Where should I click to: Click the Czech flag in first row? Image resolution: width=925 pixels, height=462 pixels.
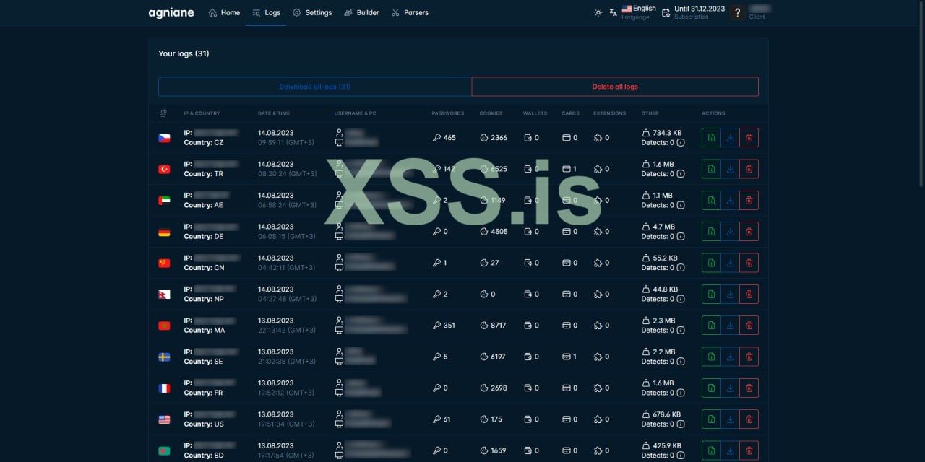click(164, 138)
